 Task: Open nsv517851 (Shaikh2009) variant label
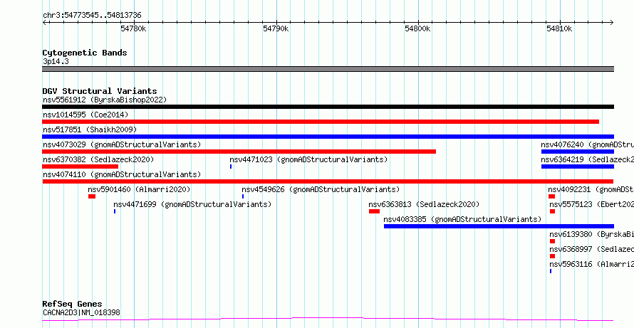click(x=90, y=129)
